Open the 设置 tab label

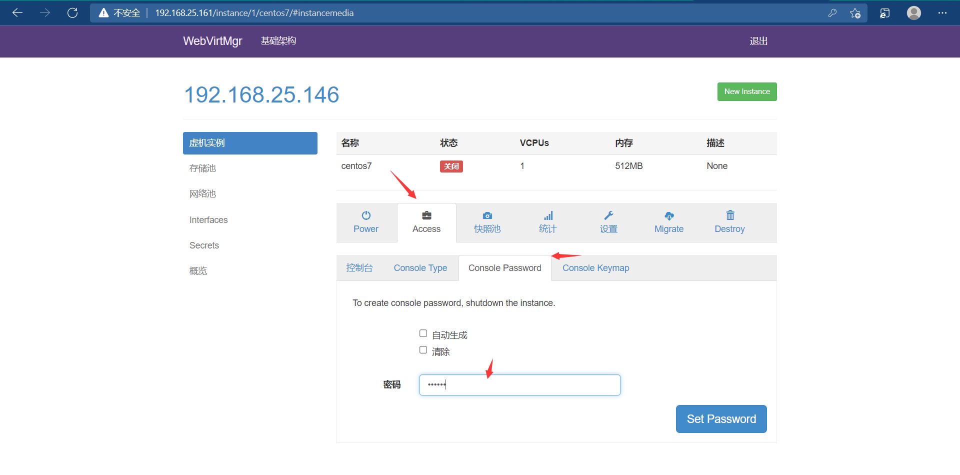point(608,229)
